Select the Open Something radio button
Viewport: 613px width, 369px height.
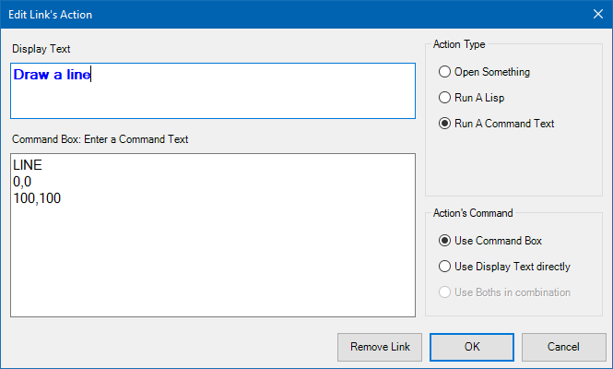click(446, 72)
